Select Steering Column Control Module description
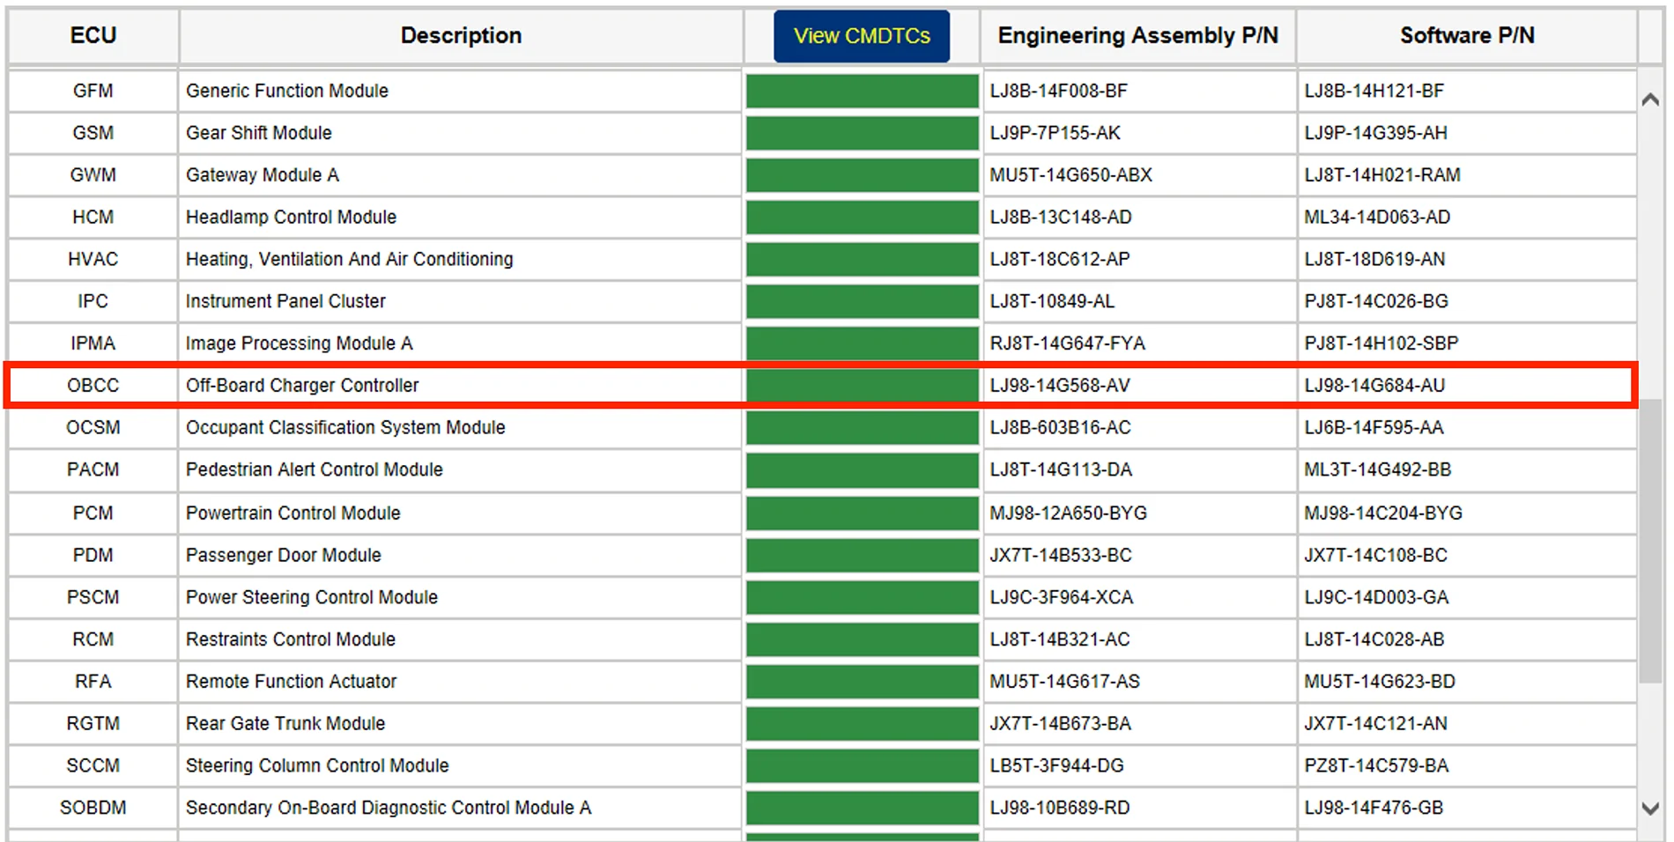This screenshot has width=1674, height=842. coord(317,765)
